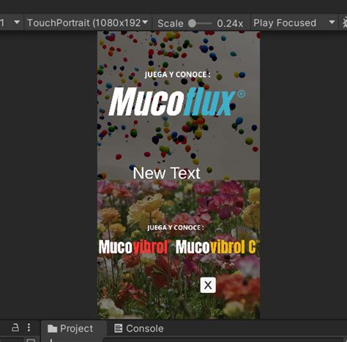
Task: Click the Scale slider handle
Action: click(192, 23)
